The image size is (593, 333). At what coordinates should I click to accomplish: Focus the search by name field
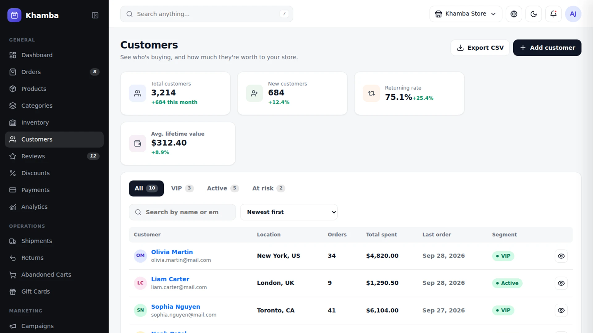tap(182, 212)
